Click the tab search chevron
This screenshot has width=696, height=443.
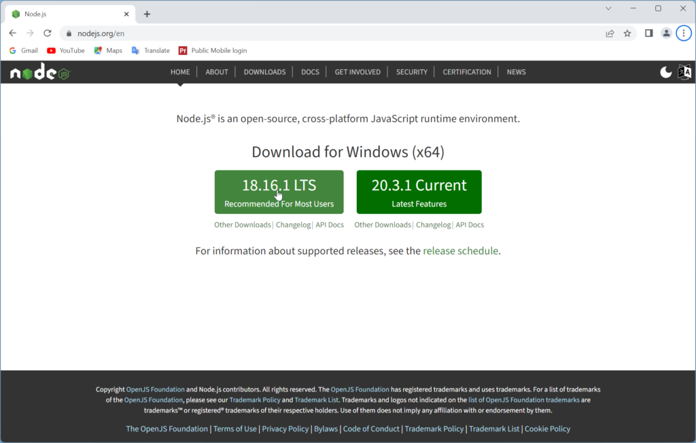[608, 8]
